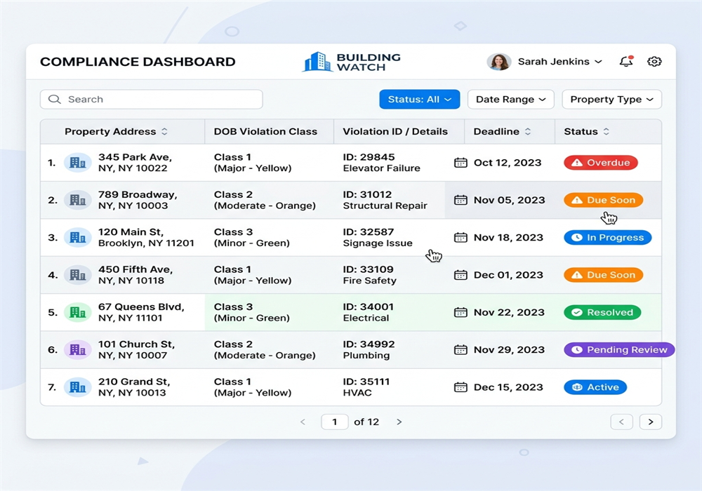Image resolution: width=702 pixels, height=491 pixels.
Task: Select the 345 Park Ave address text
Action: [135, 163]
